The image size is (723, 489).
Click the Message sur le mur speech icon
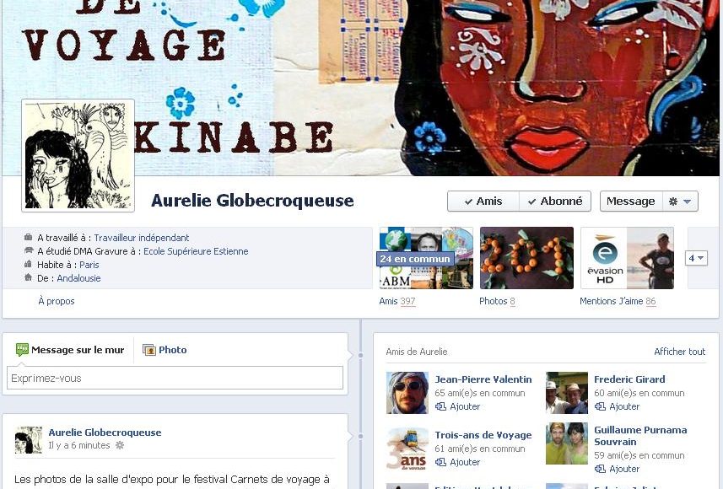pyautogui.click(x=22, y=349)
